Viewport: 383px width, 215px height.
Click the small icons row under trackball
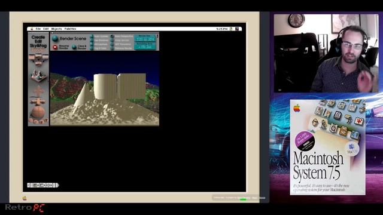coord(38,121)
